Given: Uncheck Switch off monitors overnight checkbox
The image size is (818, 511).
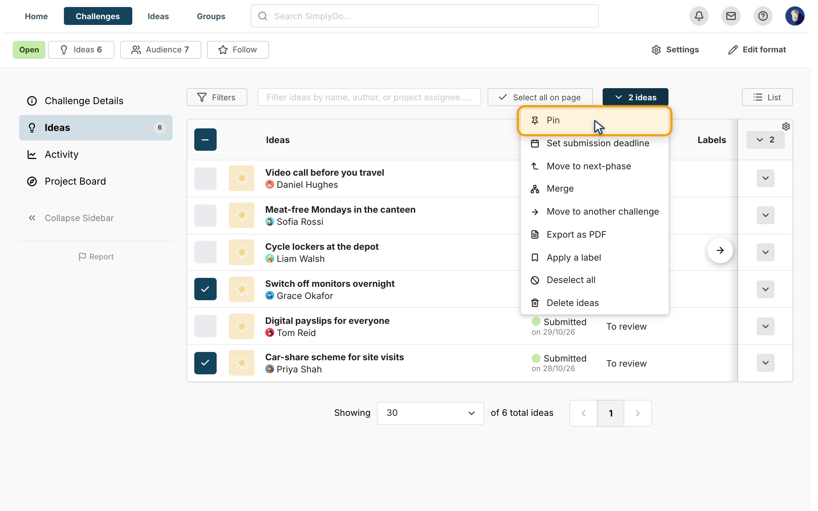Looking at the screenshot, I should [x=205, y=289].
